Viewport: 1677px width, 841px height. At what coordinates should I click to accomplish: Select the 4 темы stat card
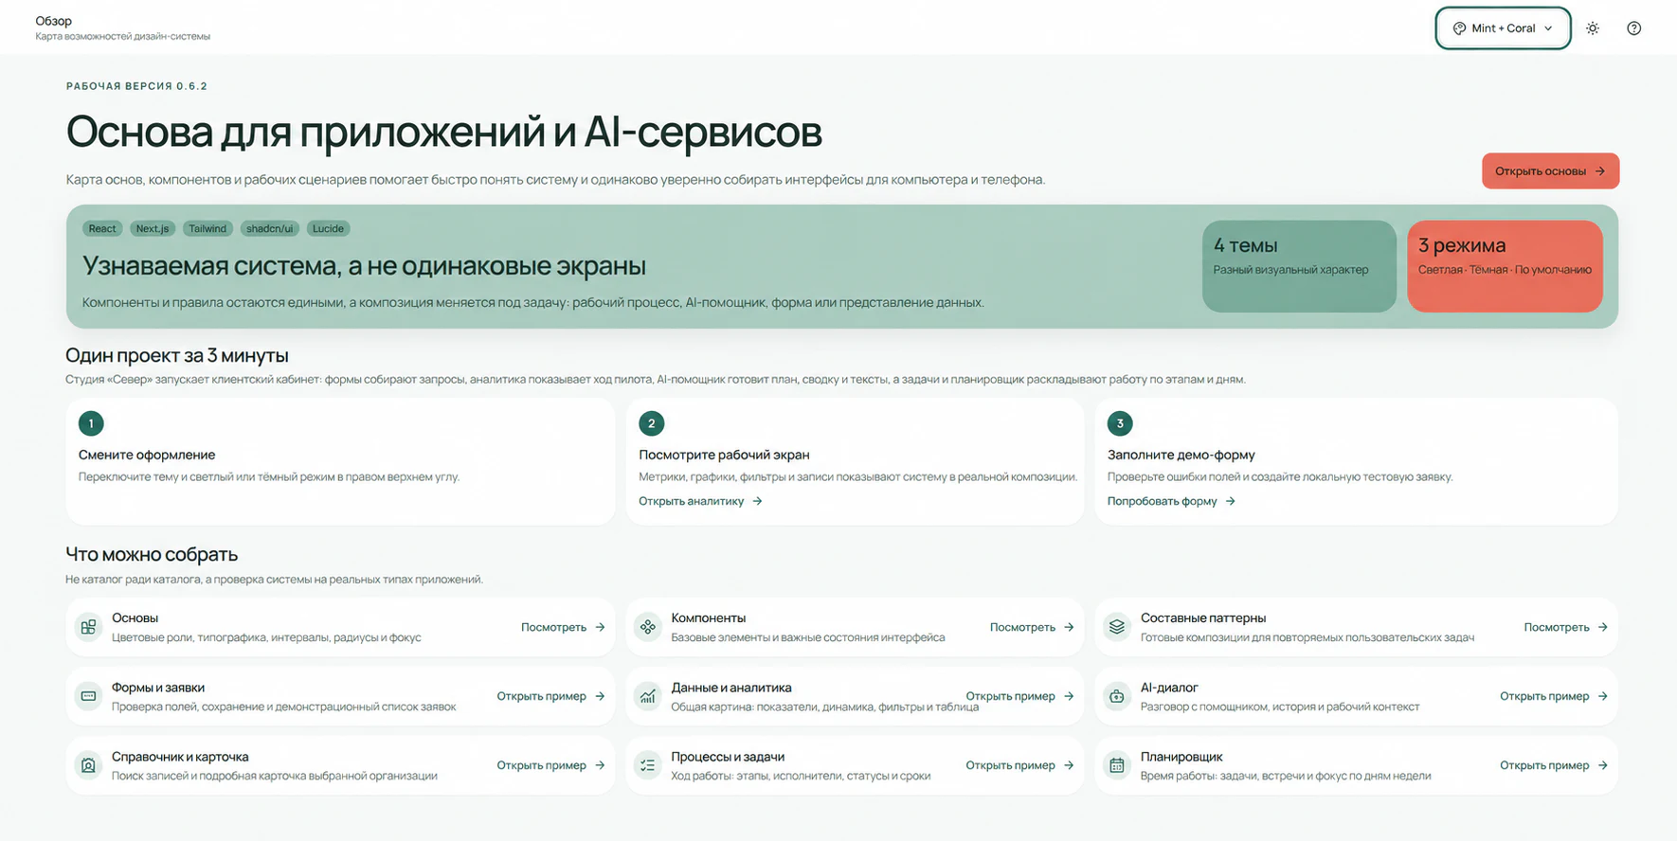(x=1299, y=266)
